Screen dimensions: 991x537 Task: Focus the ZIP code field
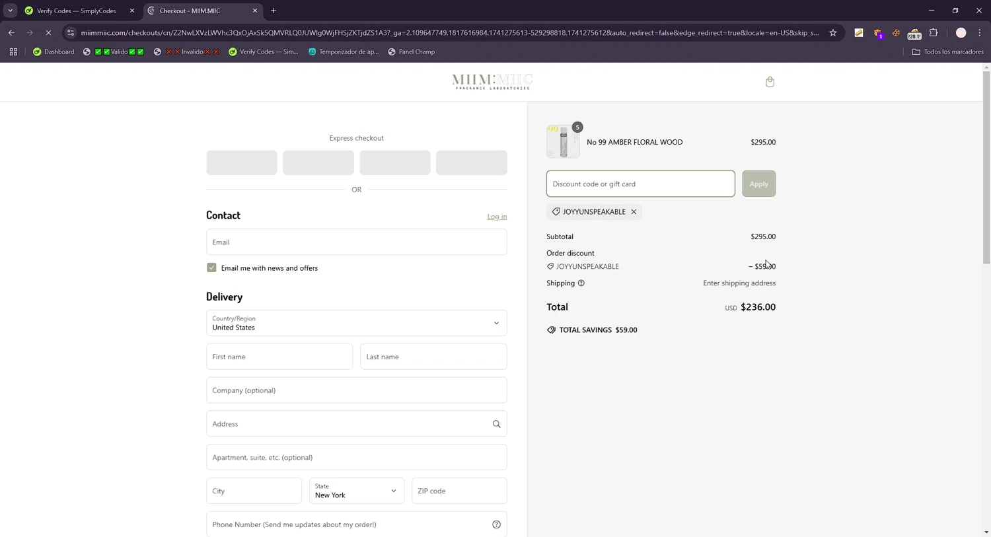tap(459, 491)
